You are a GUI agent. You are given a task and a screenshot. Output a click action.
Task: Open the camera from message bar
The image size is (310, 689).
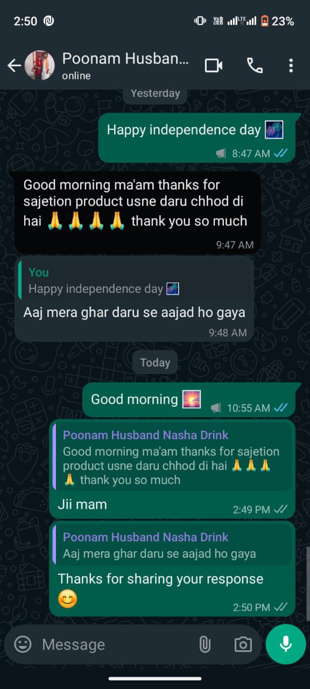pos(243,644)
